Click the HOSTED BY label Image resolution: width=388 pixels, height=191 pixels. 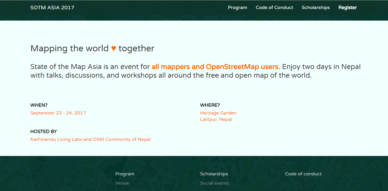44,132
